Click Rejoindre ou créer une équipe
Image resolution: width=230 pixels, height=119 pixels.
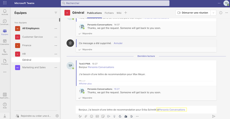(34, 116)
